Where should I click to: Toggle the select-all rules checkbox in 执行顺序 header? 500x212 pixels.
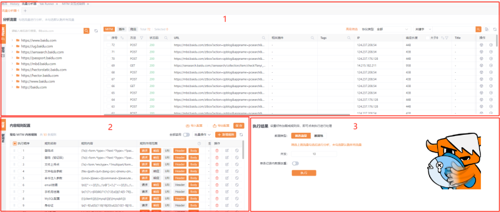pos(15,143)
